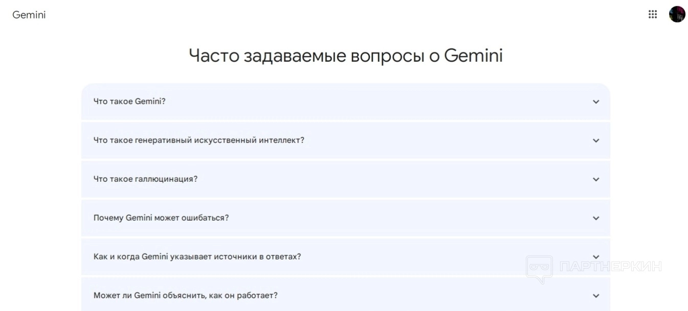
Task: Click "Как и когда Gemini указывает источники" text
Action: coord(197,256)
